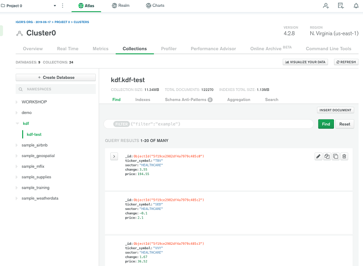This screenshot has width=363, height=266.
Task: Click the namespaces search magnifier icon
Action: click(x=20, y=89)
